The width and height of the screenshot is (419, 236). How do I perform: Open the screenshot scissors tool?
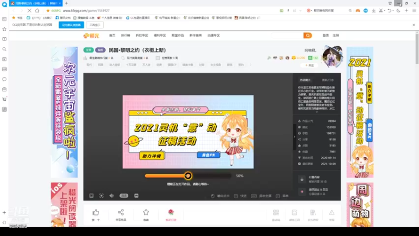381,10
